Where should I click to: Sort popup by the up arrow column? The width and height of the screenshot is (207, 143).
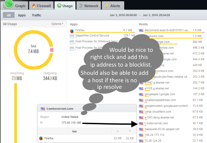(x=130, y=131)
